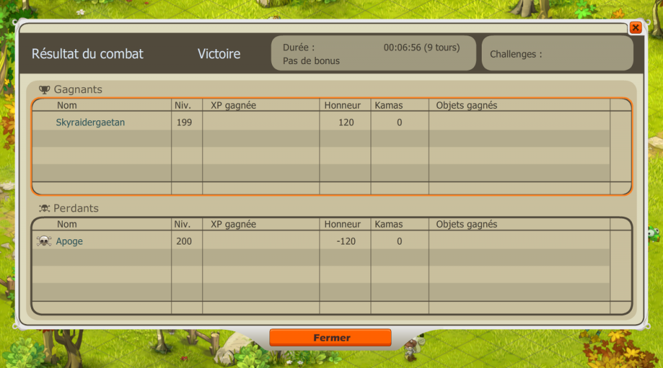
Task: Click Nom column header in Perdants table
Action: tap(67, 224)
